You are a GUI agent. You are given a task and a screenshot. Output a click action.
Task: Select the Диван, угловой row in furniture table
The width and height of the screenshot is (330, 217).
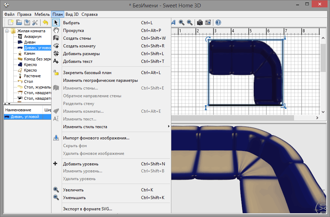click(28, 117)
